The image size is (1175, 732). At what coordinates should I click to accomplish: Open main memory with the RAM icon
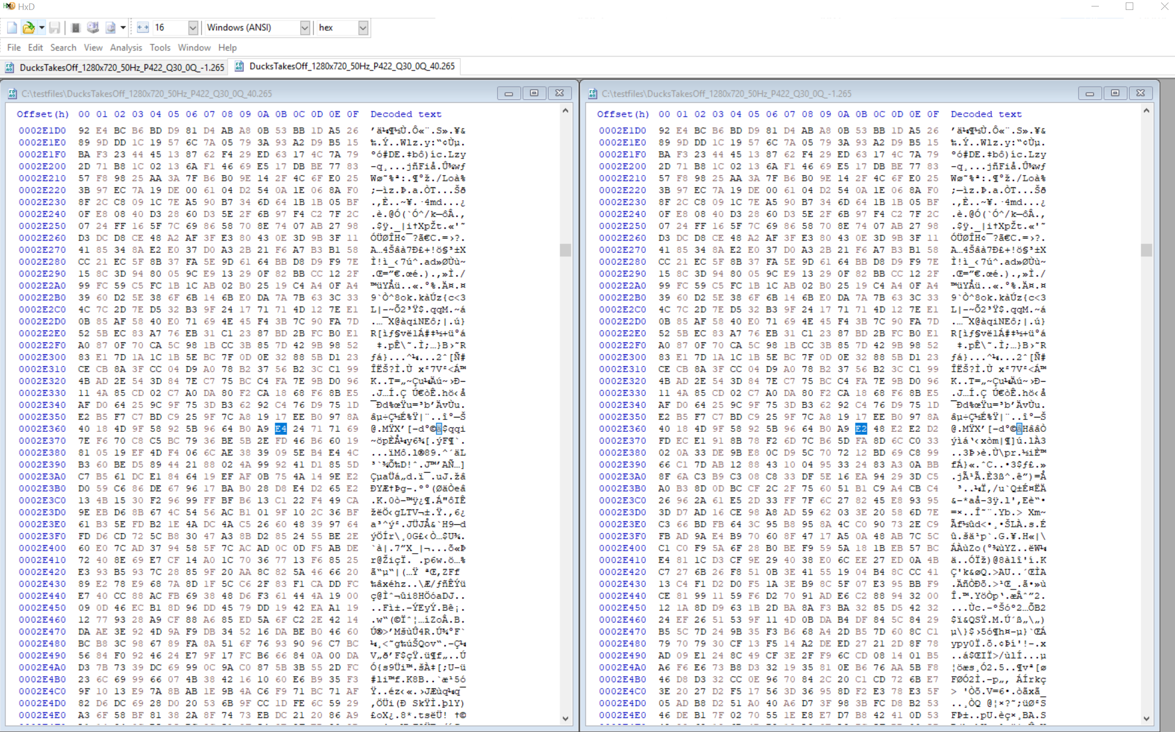tap(75, 28)
